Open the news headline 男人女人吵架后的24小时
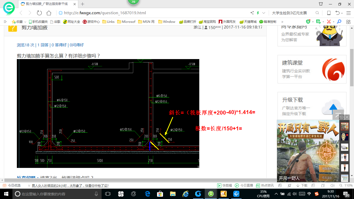Viewport: 354px width, 199px height. 70,186
